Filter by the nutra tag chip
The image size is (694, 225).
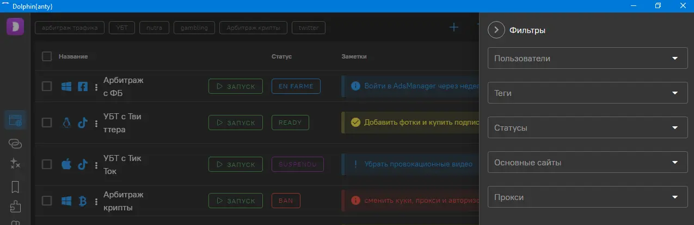pos(154,28)
